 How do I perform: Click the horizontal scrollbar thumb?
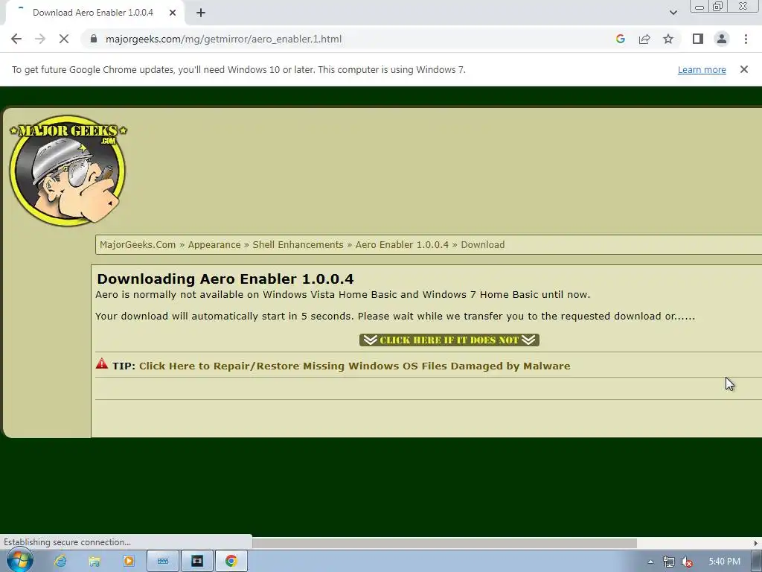click(444, 543)
